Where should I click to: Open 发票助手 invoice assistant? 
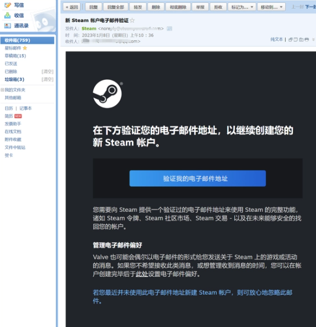(13, 124)
